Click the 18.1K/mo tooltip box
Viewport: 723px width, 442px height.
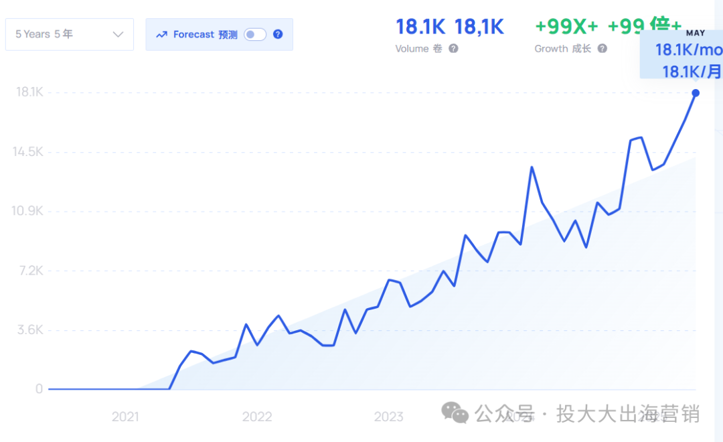[x=683, y=60]
